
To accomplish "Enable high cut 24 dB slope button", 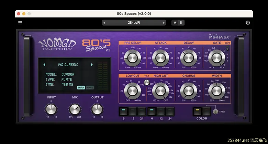I will [x=170, y=111].
